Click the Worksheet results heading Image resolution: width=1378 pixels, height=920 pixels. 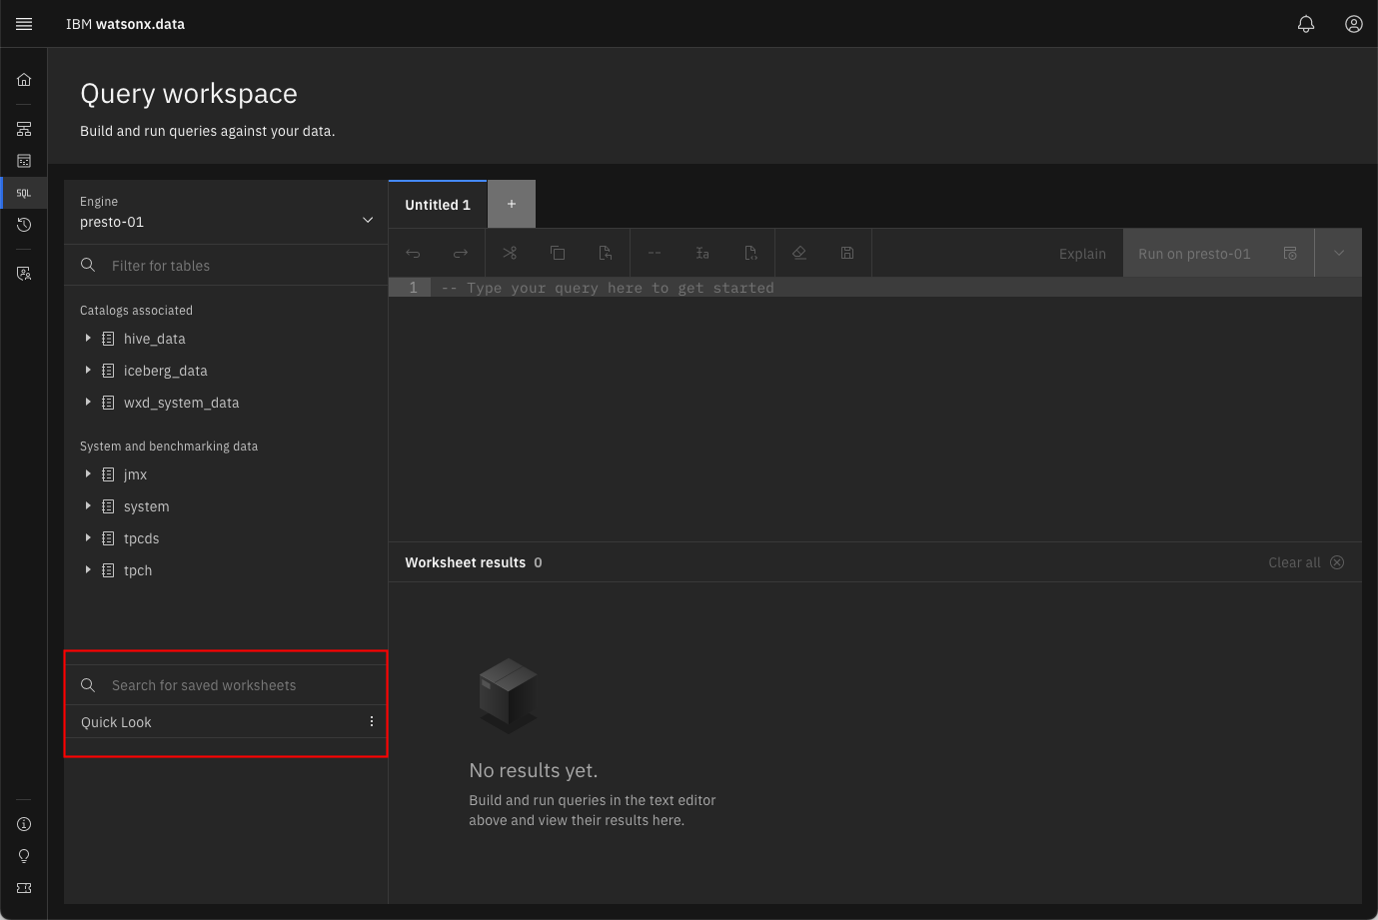465,562
